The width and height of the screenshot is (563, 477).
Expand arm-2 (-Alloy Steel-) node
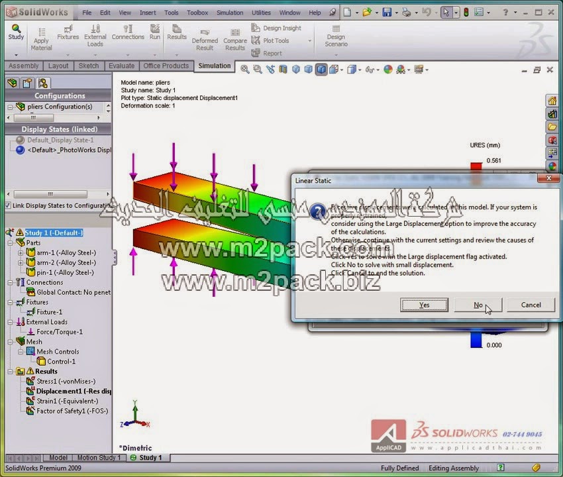click(x=21, y=262)
